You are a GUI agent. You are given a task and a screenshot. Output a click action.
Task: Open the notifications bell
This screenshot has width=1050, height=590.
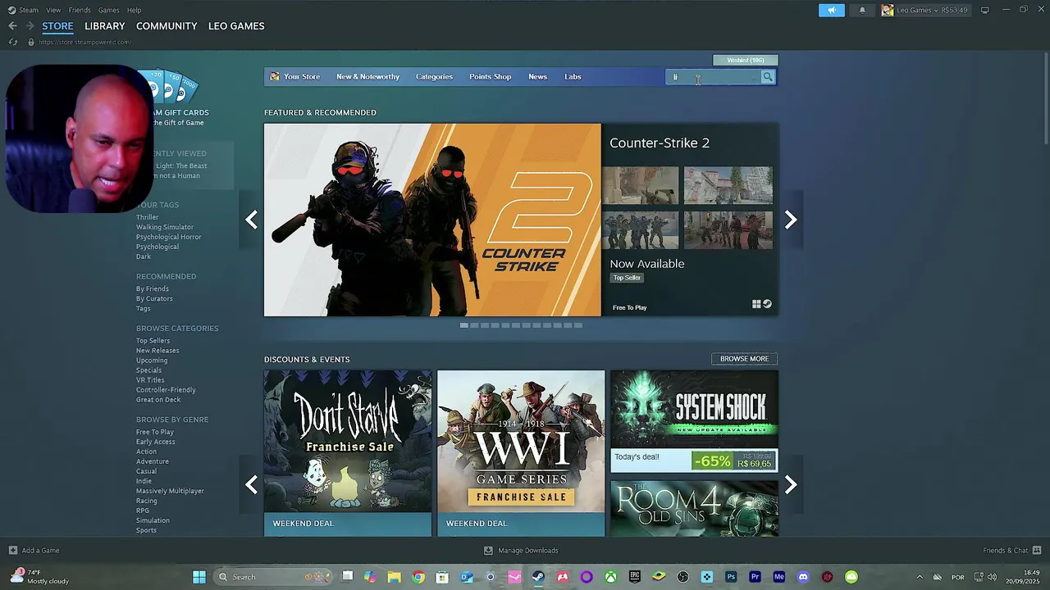tap(862, 10)
